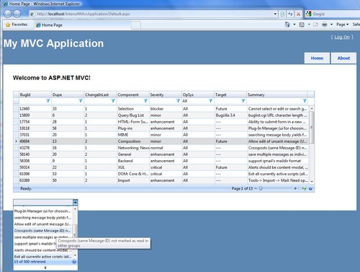Screen dimensions: 360x272
Task: Click the Refresh icon beside the address bar
Action: [290, 14]
